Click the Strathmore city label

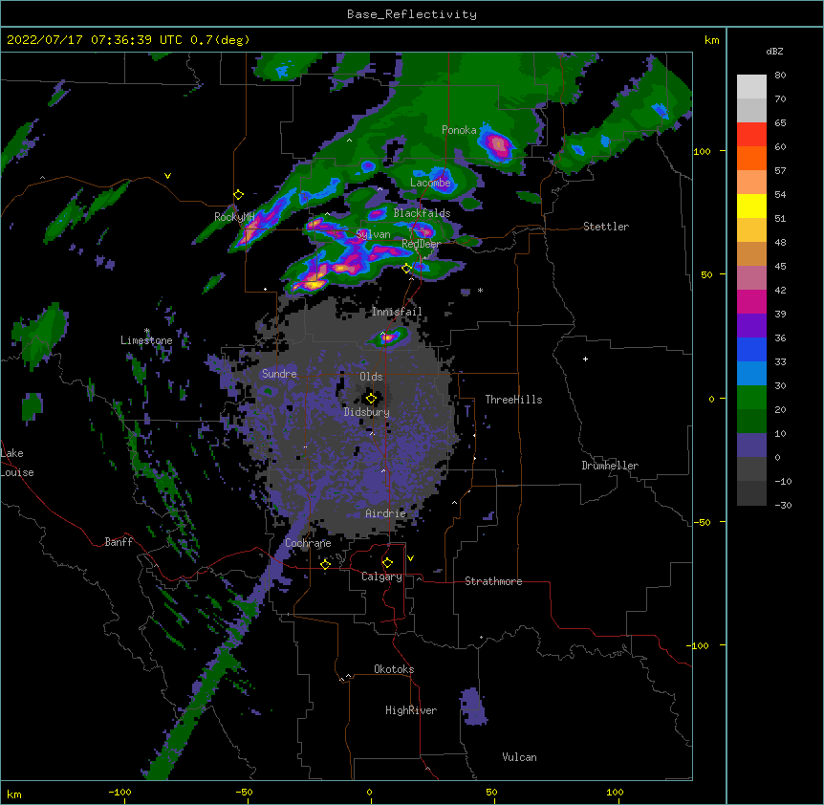[493, 581]
